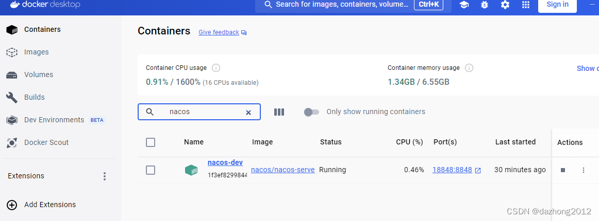599x221 pixels.
Task: Stop the nacos-dev container
Action: point(563,170)
